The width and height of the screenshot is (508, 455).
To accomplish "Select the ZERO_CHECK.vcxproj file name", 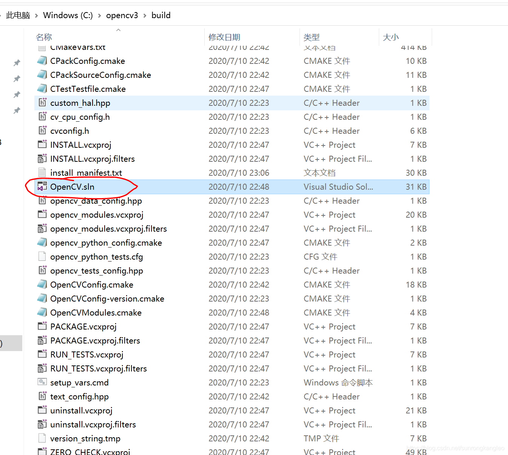I will click(90, 452).
